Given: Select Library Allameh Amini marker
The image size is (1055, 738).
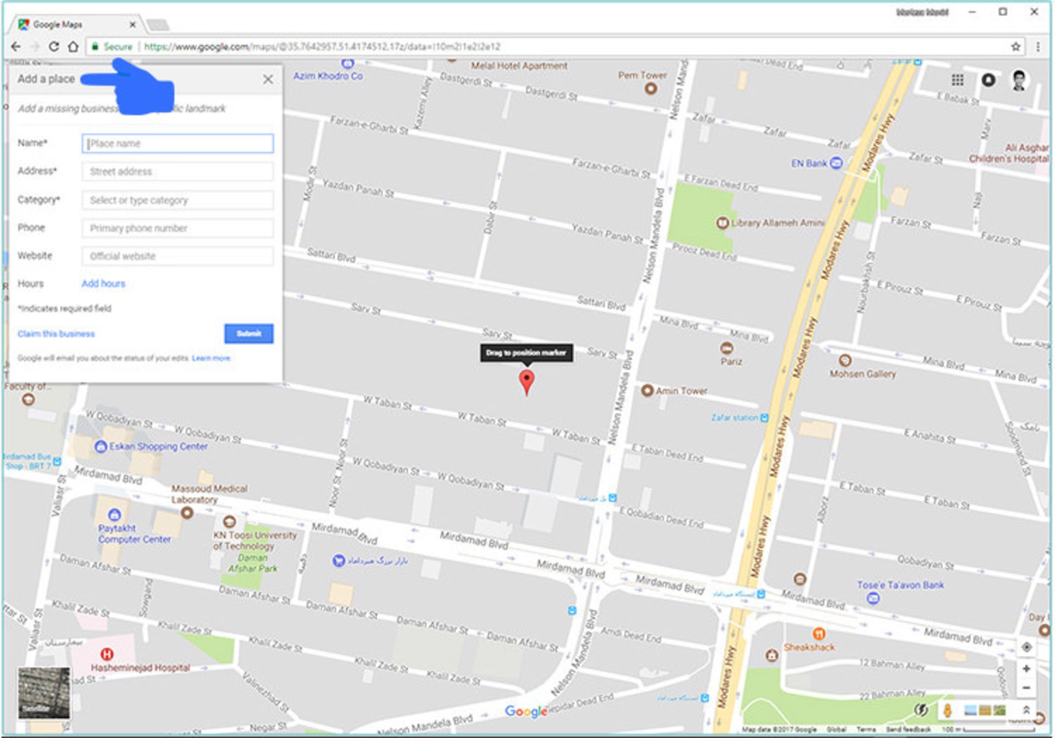Looking at the screenshot, I should click(x=722, y=222).
